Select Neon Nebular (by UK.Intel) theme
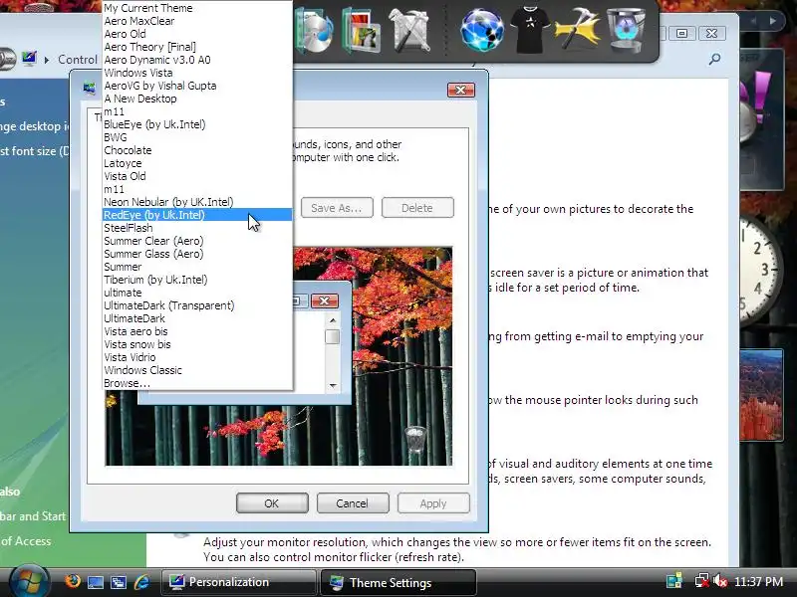797x597 pixels. tap(197, 202)
